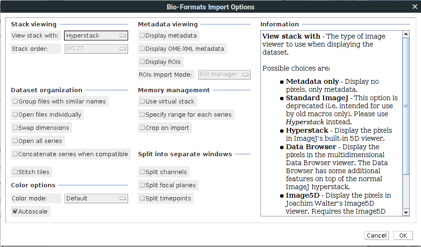
Task: Click the Cancel button
Action: point(376,236)
